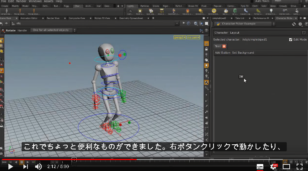Click the Add Button option
The height and width of the screenshot is (171, 308).
222,53
